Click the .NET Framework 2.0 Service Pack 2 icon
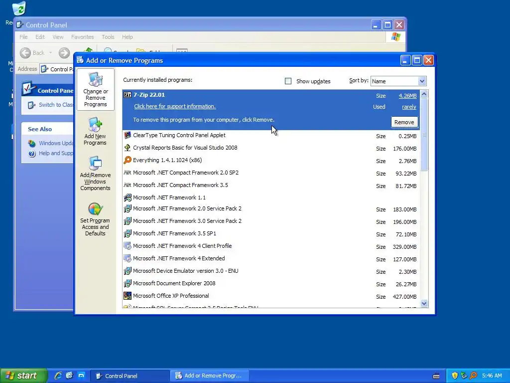This screenshot has width=510, height=383. pyautogui.click(x=127, y=208)
